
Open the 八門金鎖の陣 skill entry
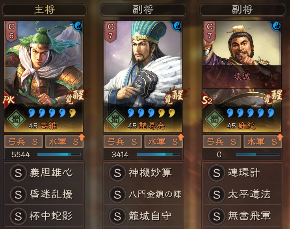tap(143, 194)
